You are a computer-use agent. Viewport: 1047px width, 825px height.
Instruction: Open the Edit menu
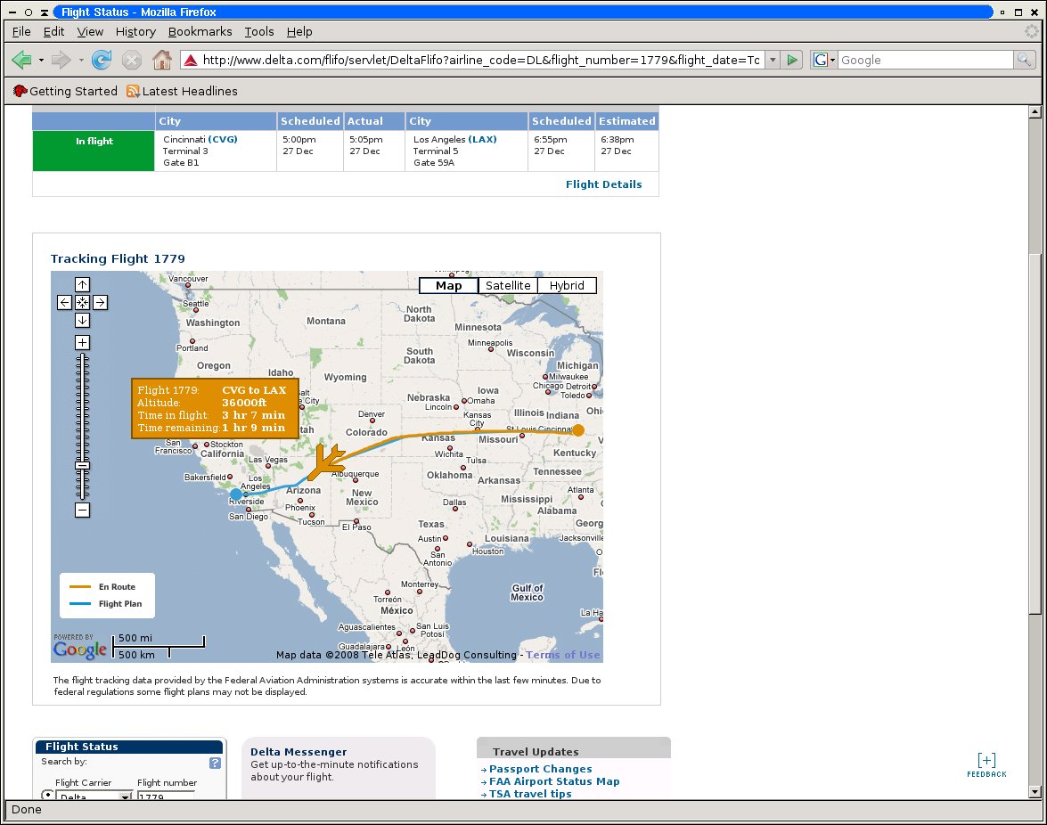53,31
